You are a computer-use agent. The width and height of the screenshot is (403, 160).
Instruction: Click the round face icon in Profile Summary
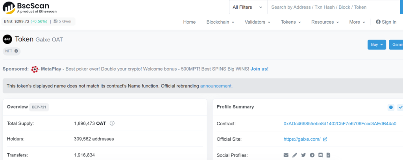(x=391, y=107)
